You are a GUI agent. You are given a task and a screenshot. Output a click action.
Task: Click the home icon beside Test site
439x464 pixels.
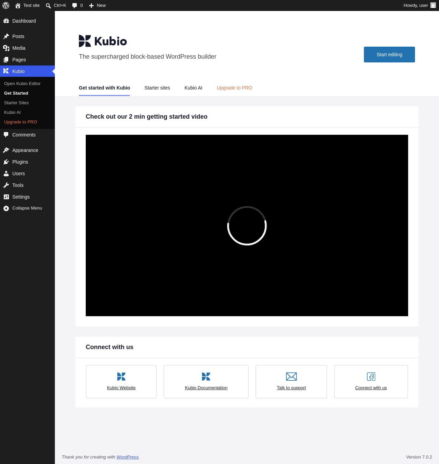point(18,5)
